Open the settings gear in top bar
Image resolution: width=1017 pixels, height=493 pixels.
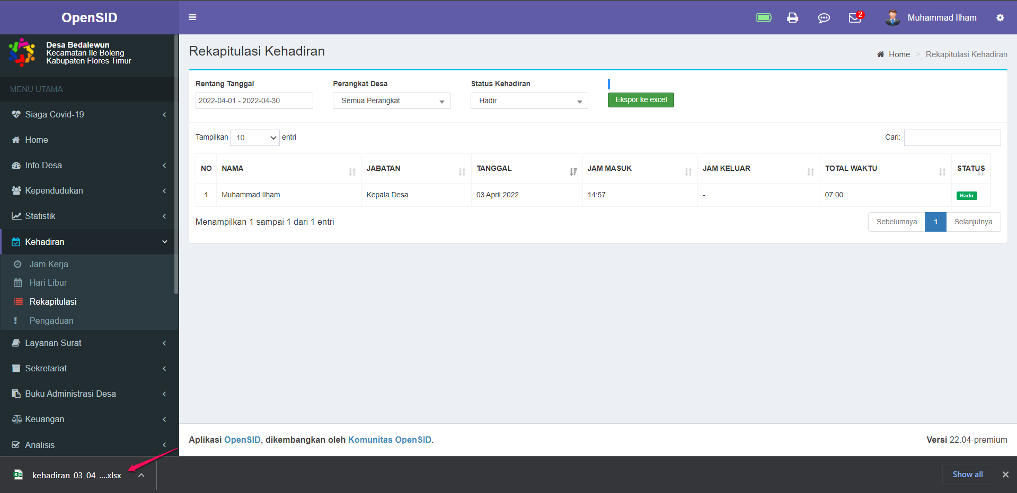point(1000,17)
